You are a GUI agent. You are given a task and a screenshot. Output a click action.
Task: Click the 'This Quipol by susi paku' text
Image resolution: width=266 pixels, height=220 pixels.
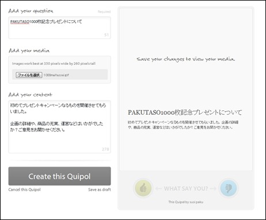186,202
